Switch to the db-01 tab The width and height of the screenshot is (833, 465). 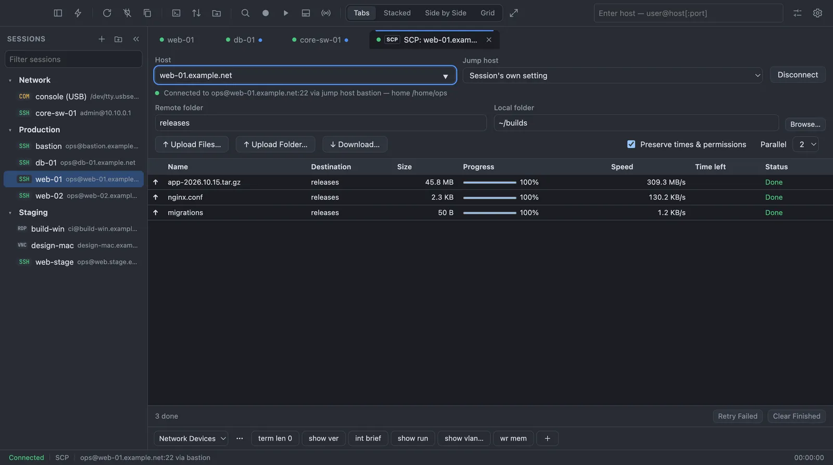(244, 40)
